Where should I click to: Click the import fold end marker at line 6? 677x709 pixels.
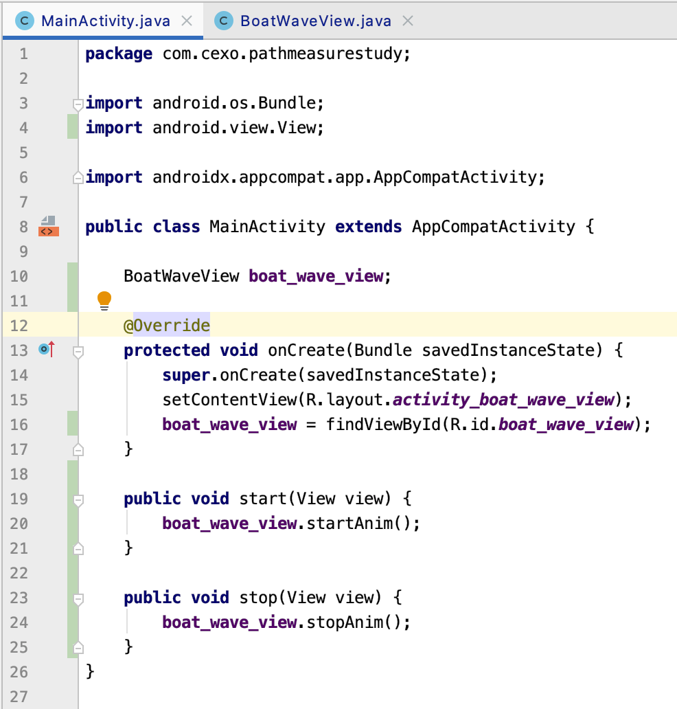point(78,178)
